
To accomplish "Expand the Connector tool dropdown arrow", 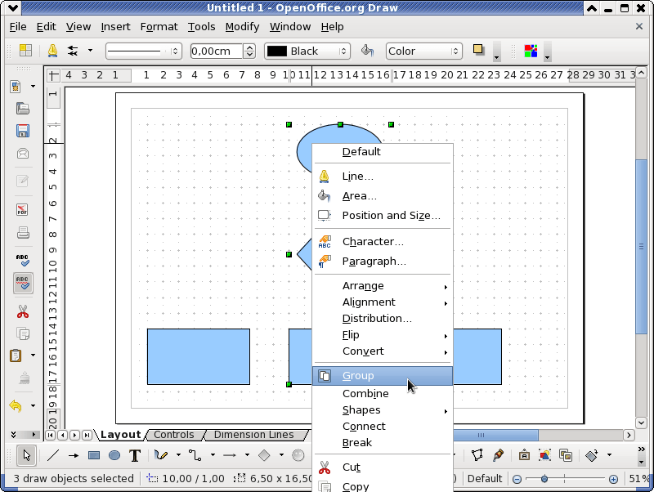I will pyautogui.click(x=213, y=455).
